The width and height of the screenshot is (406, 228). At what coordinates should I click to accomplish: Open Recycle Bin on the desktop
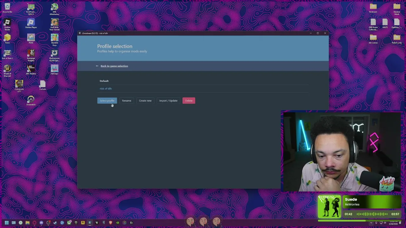(x=7, y=8)
